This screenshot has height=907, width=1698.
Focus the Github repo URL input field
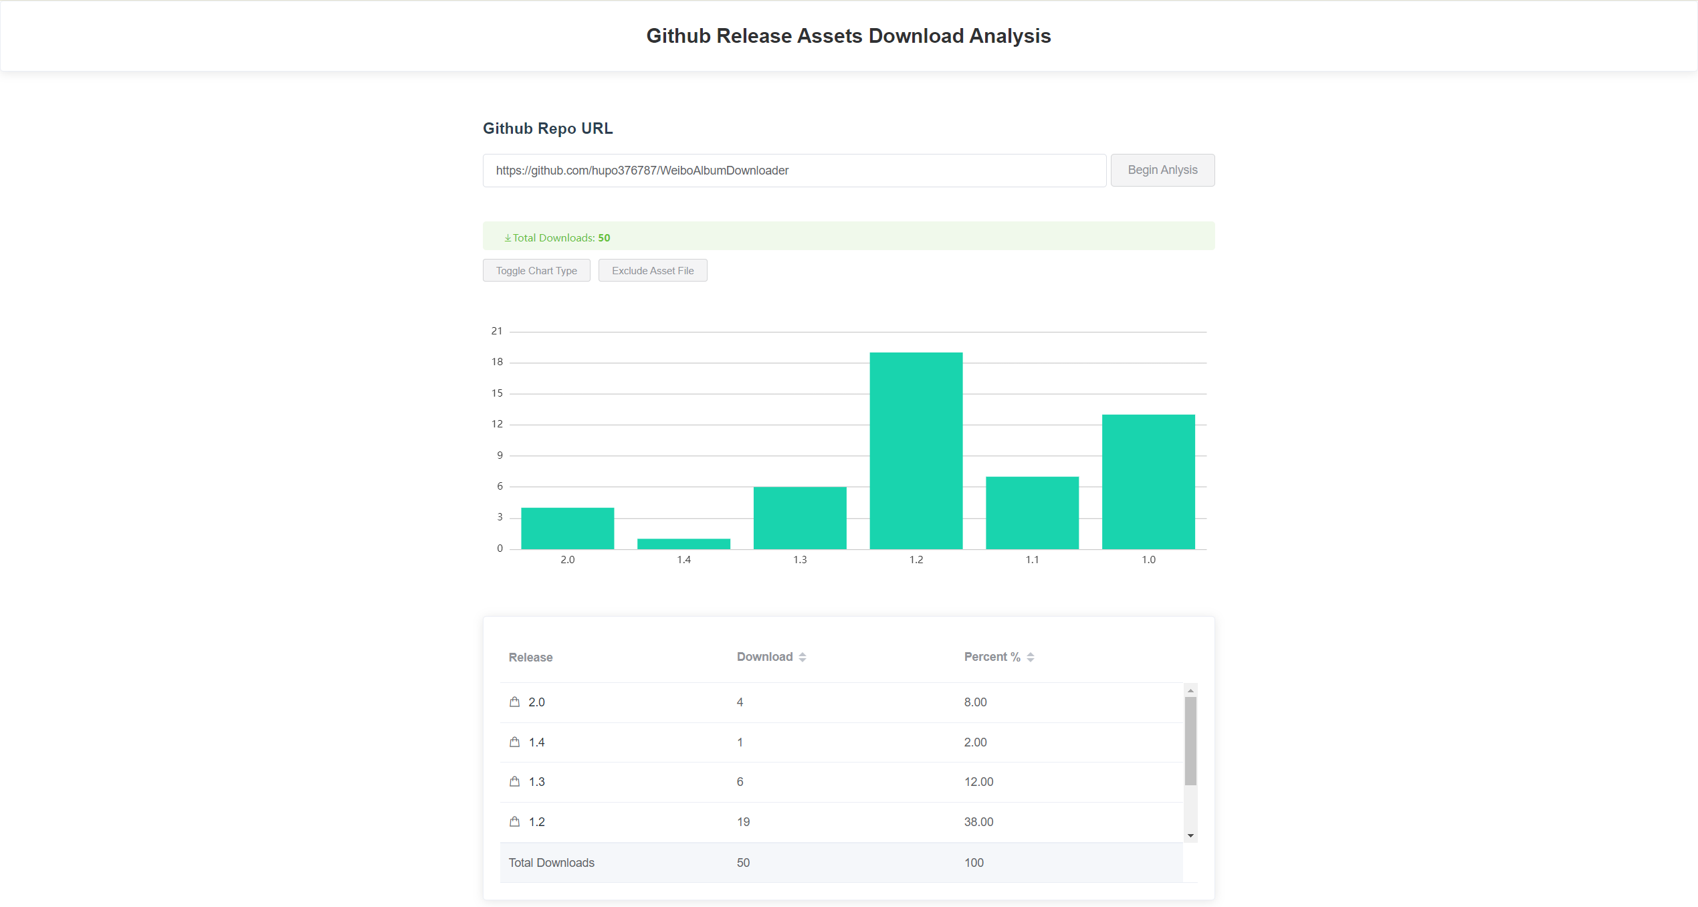click(x=794, y=171)
